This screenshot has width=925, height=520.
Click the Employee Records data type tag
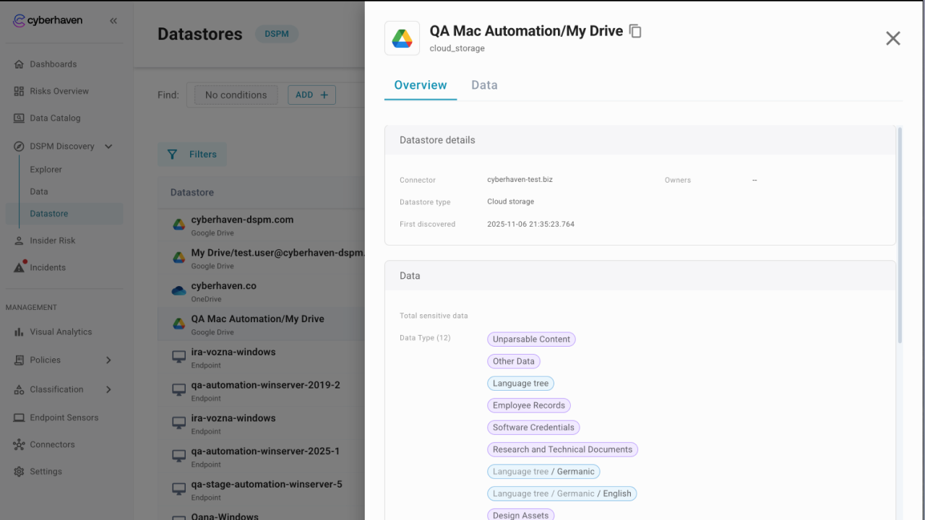click(528, 405)
